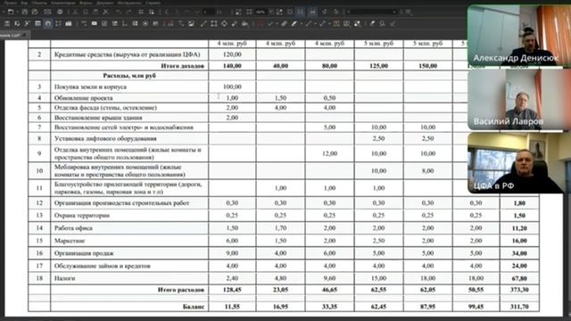
Task: Open dropdown arrow beside the checkmark tool
Action: tap(277, 24)
